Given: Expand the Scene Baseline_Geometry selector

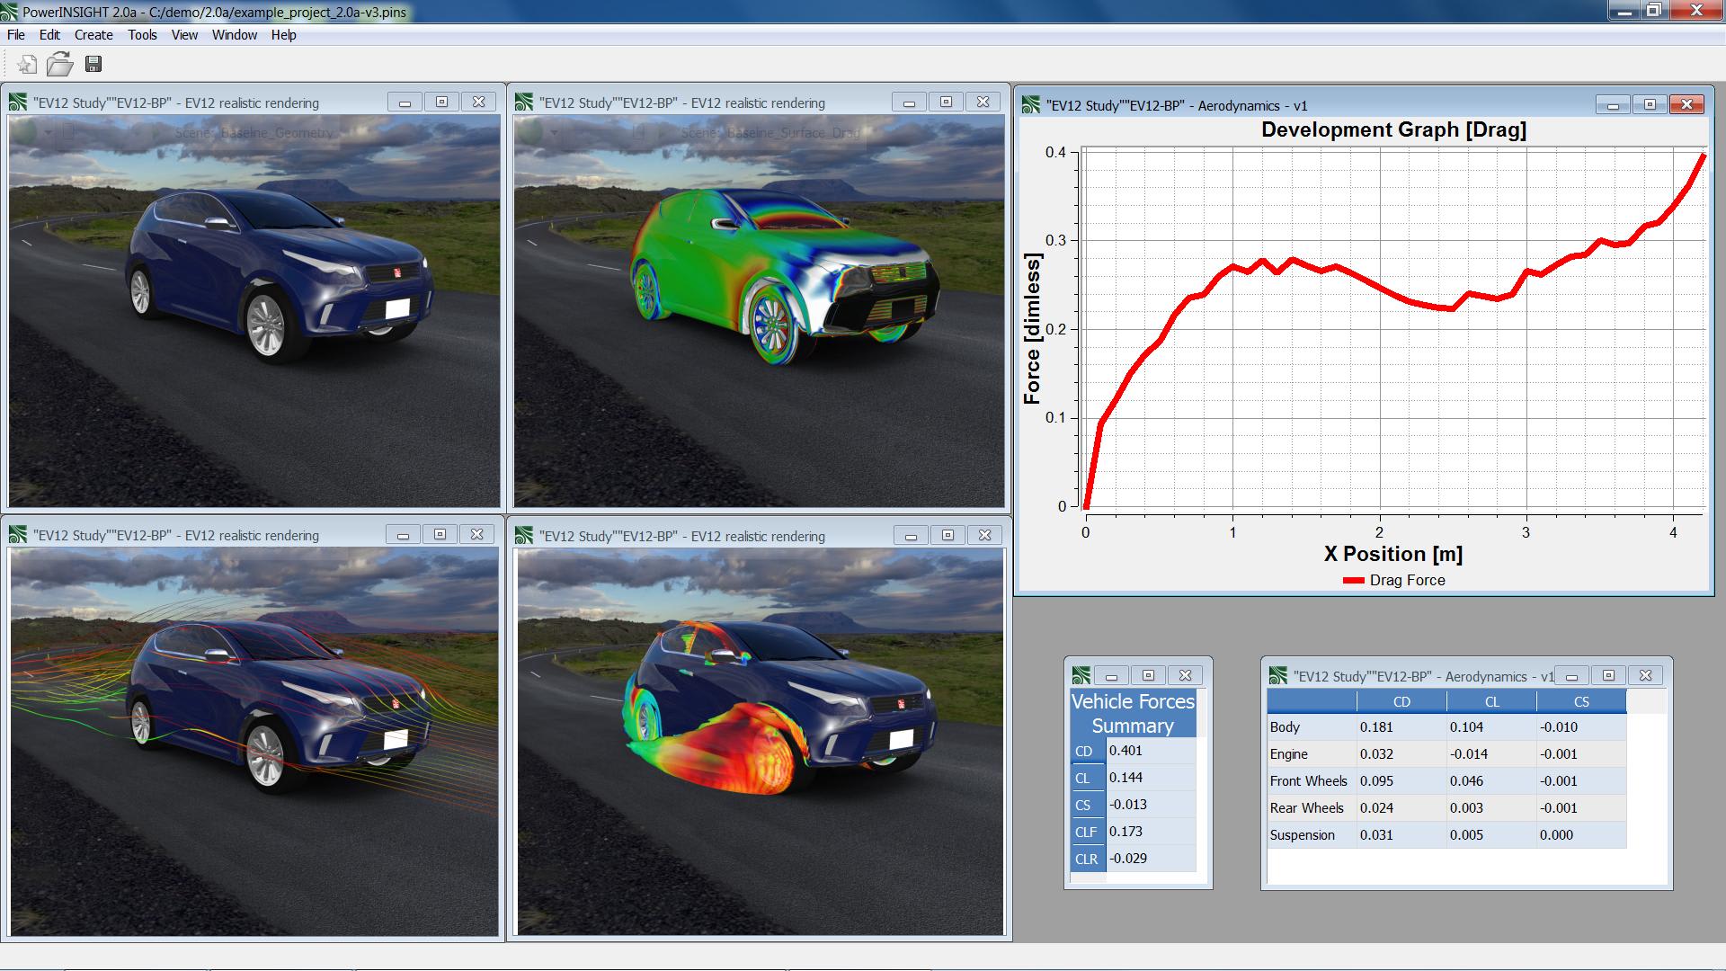Looking at the screenshot, I should coord(254,133).
